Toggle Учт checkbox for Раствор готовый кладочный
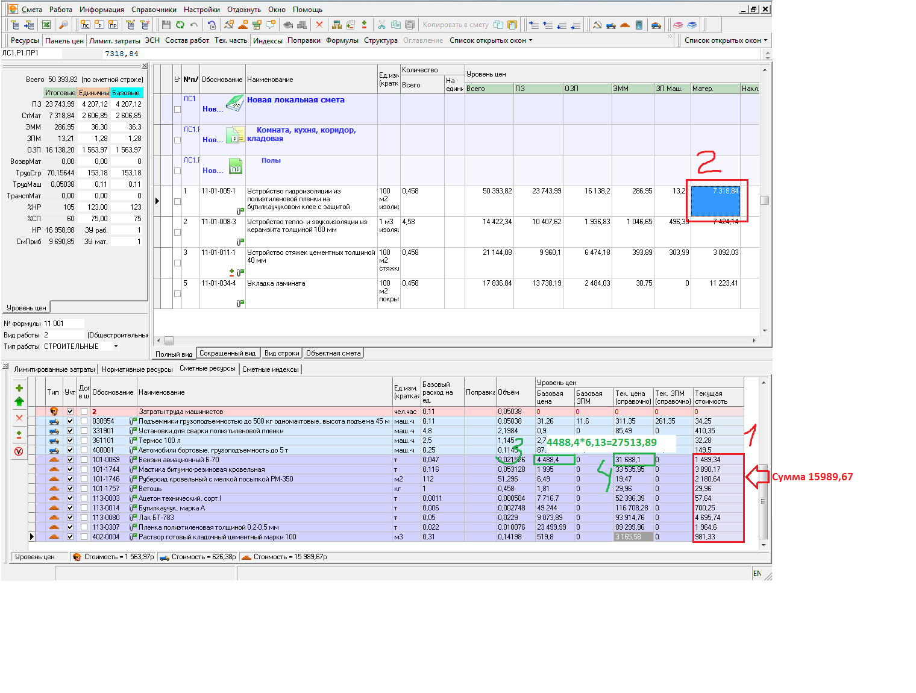Viewport: 916px width, 693px height. tap(70, 537)
